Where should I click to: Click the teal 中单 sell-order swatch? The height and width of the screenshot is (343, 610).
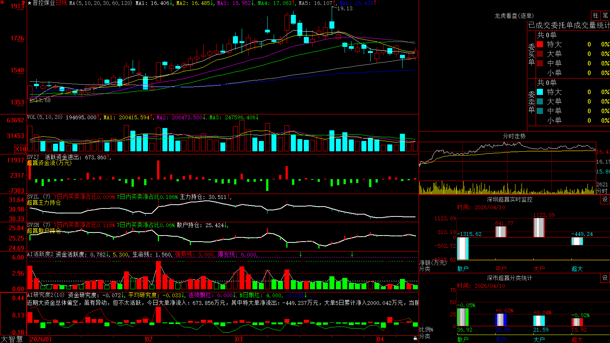click(540, 111)
